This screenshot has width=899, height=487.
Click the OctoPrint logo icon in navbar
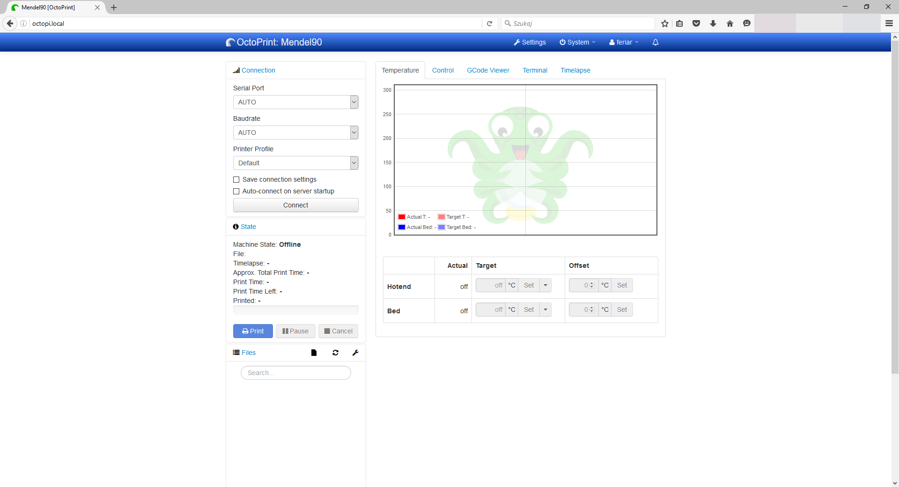(x=230, y=43)
